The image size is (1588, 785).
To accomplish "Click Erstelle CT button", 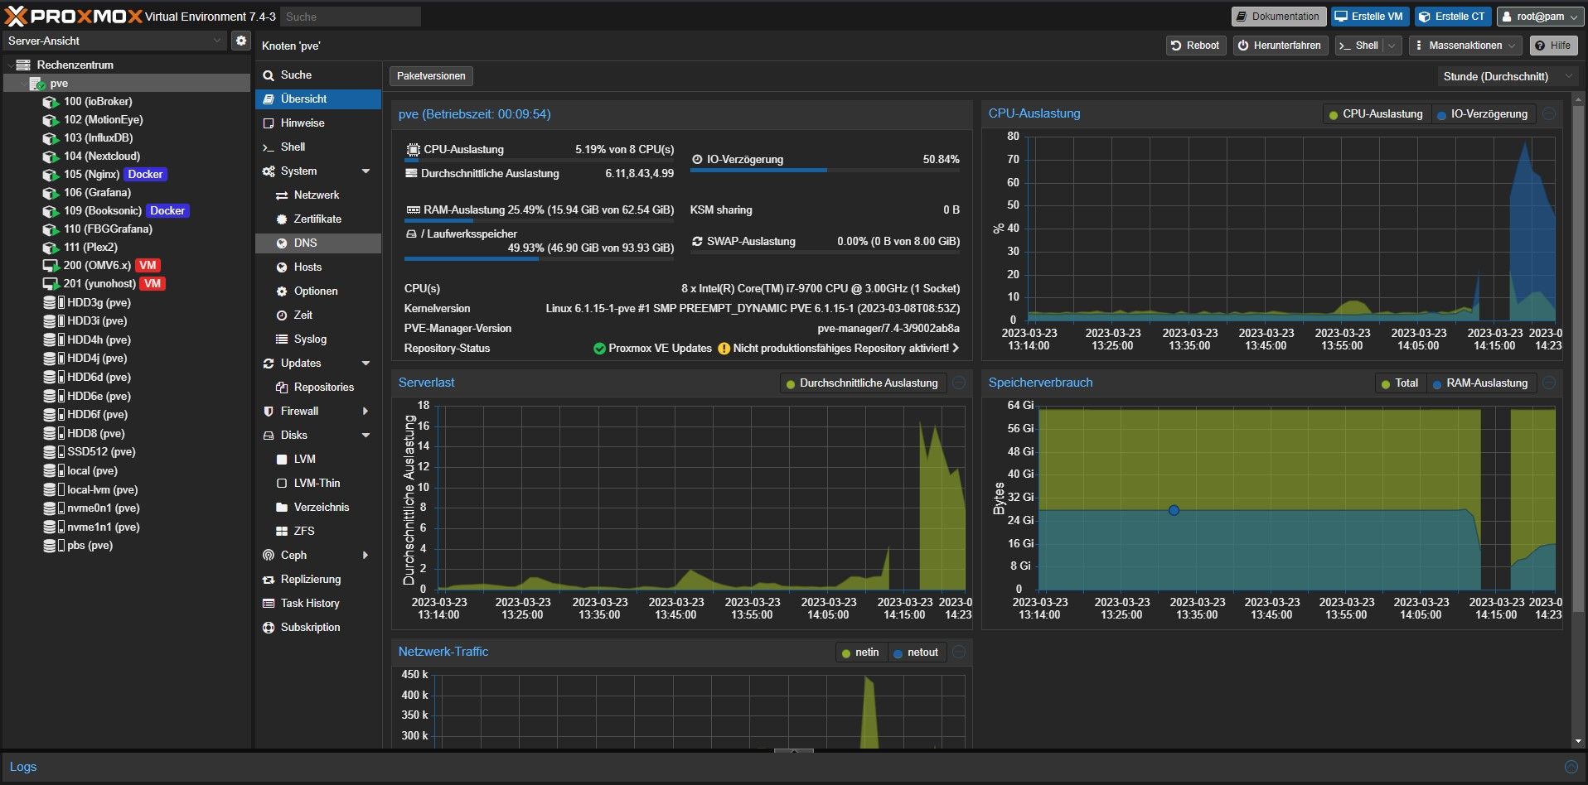I will coord(1453,17).
